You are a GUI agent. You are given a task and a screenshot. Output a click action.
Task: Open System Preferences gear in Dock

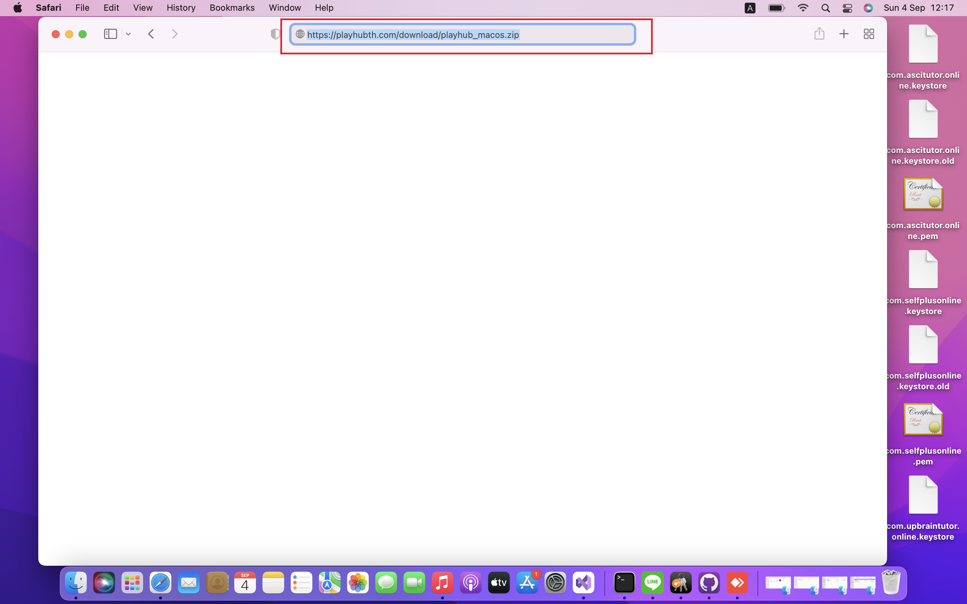[x=555, y=583]
